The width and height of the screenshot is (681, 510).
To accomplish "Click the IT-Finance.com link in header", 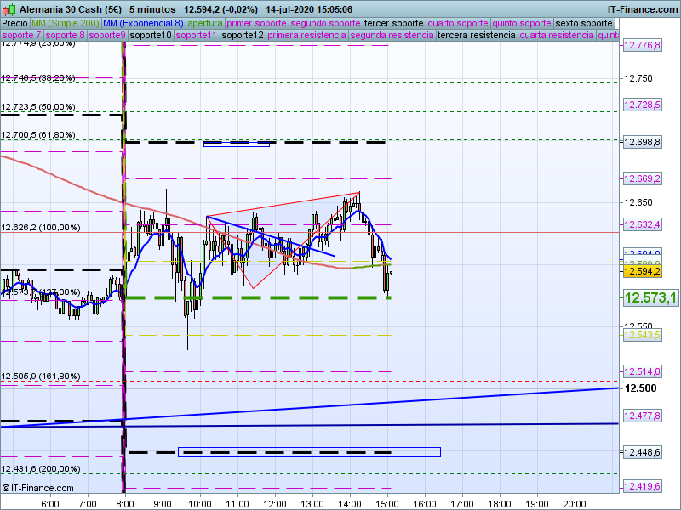I will (x=643, y=9).
